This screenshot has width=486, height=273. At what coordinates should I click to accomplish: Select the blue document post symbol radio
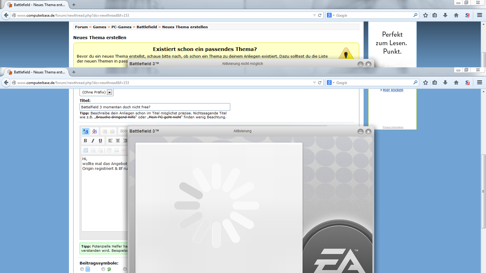click(x=82, y=269)
